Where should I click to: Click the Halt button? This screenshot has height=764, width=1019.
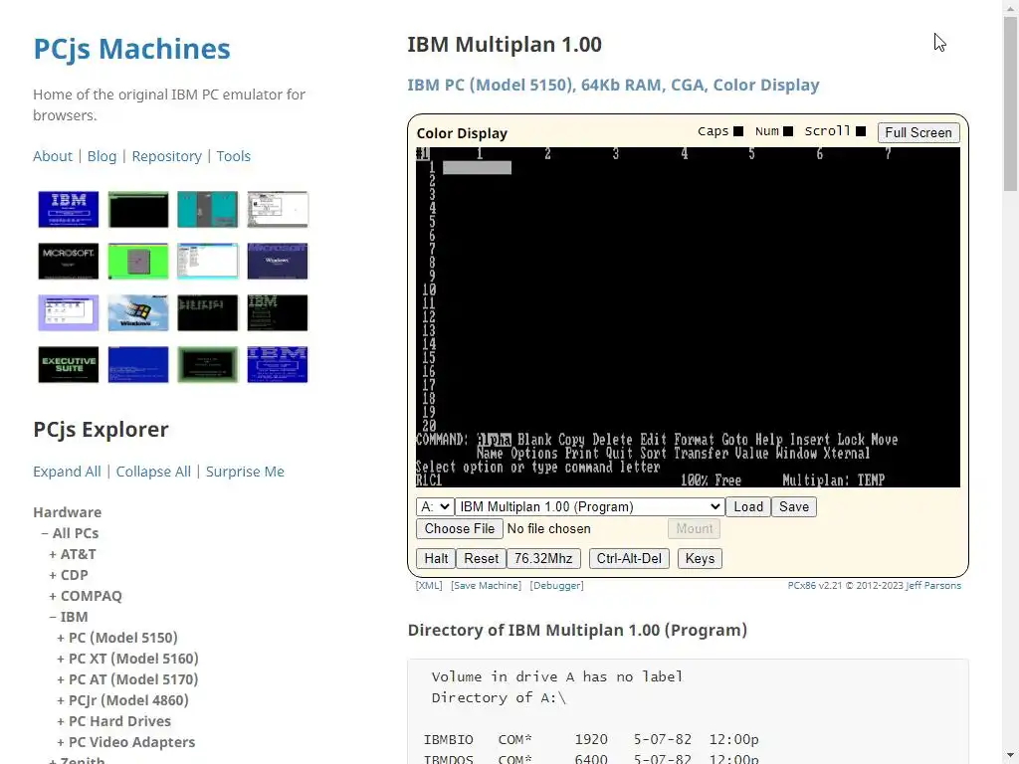(436, 559)
